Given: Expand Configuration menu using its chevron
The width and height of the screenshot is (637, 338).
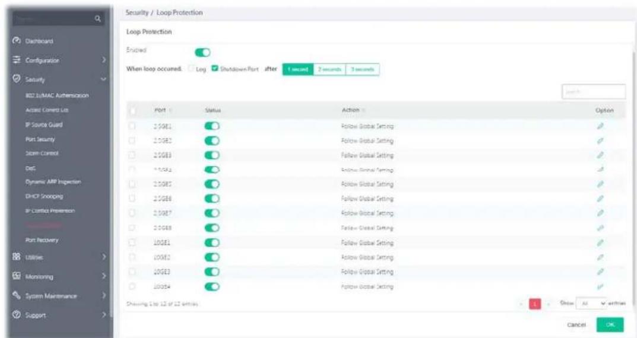Looking at the screenshot, I should [x=103, y=60].
